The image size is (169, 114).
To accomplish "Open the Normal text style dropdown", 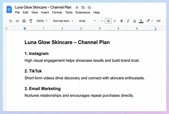I will pos(63,21).
